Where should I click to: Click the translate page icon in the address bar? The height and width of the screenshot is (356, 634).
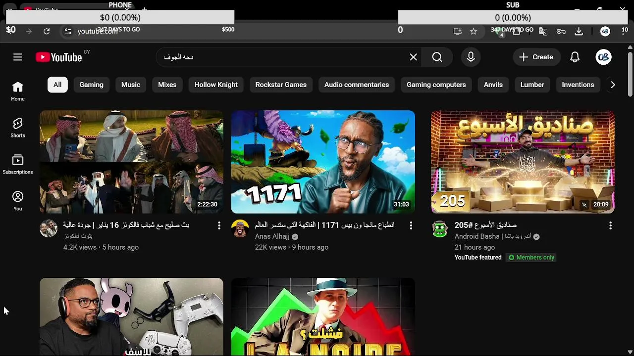click(543, 31)
